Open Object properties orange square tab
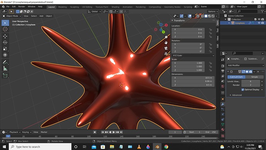This screenshot has height=150, width=266. point(223,99)
